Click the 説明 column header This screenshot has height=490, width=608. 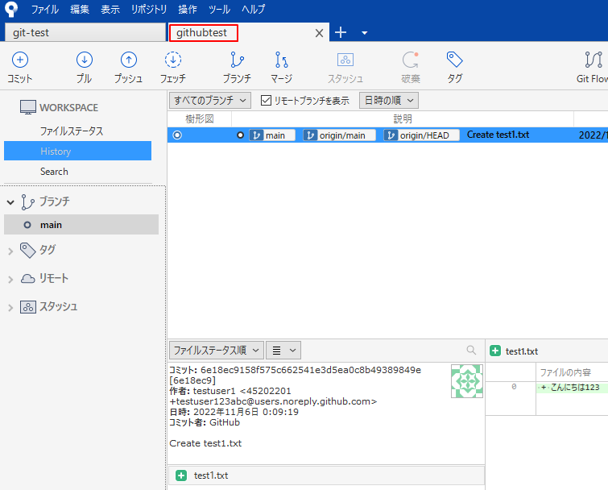403,119
